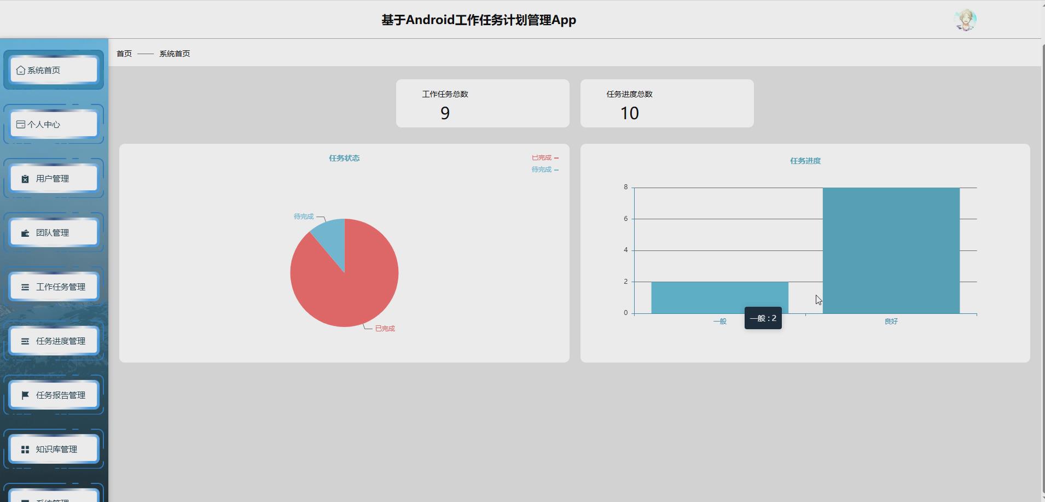The image size is (1045, 502).
Task: Navigate to 任务进度管理
Action: pos(54,341)
